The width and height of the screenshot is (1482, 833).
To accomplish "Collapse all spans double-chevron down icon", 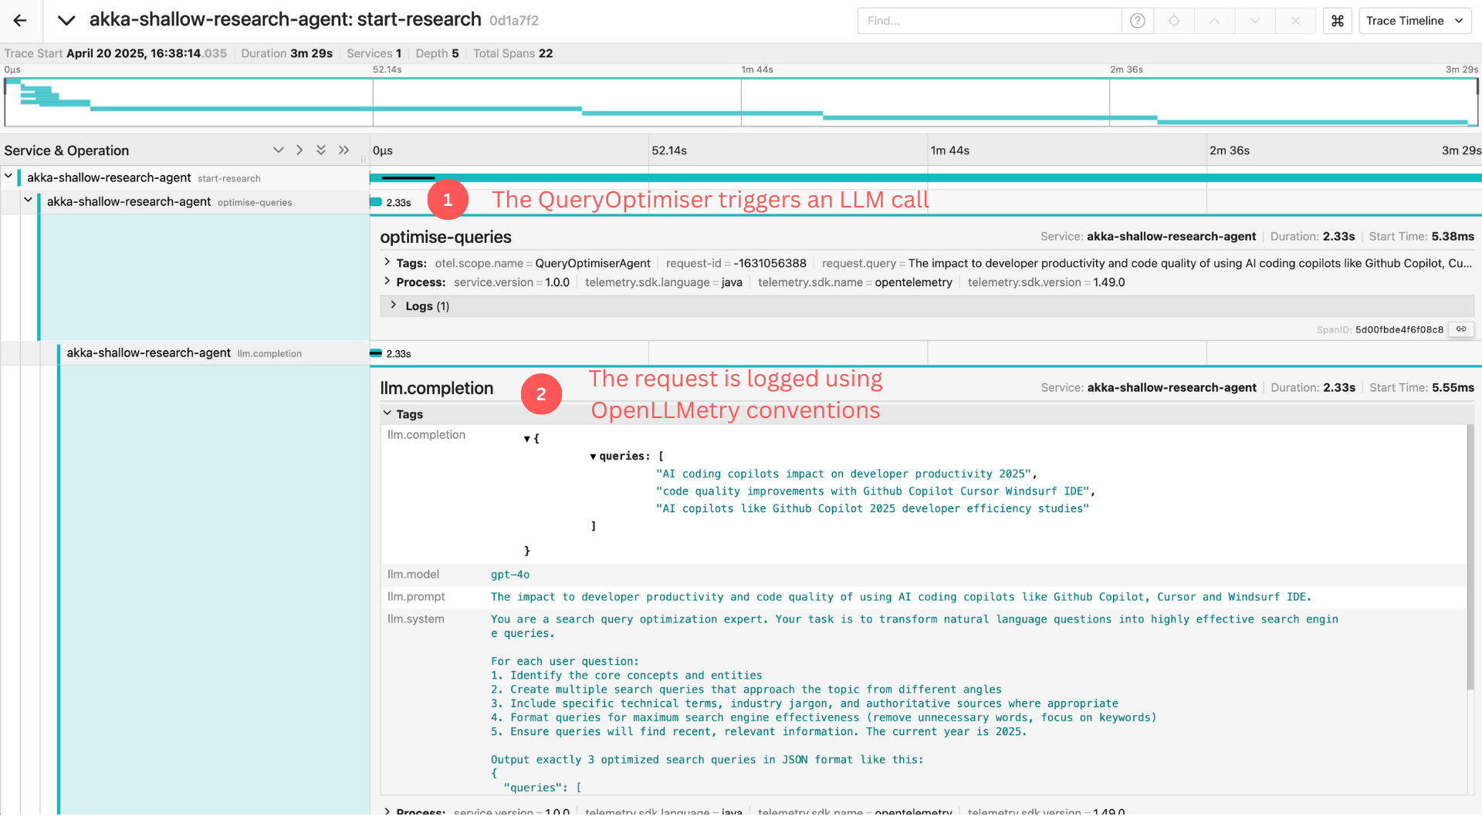I will 321,150.
